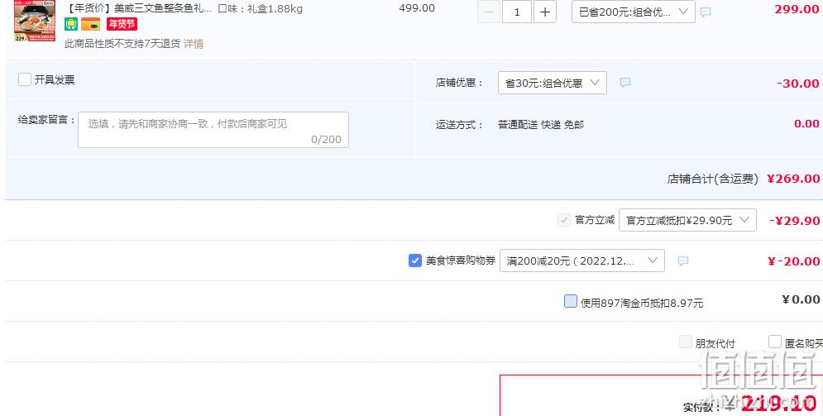Toggle the 官方立减 checkbox
This screenshot has width=823, height=416.
pyautogui.click(x=564, y=220)
